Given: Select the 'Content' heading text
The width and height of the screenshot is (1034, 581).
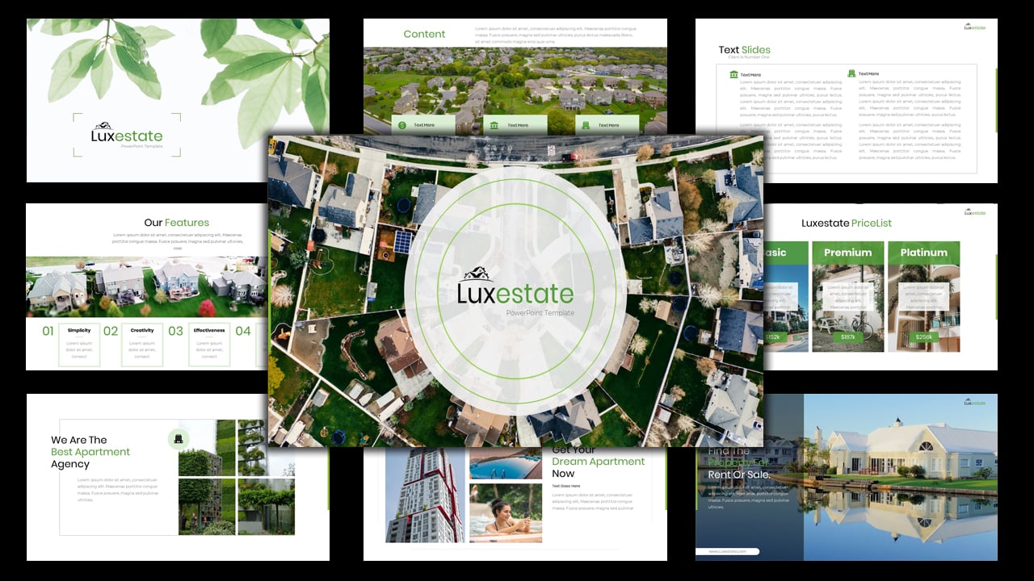Looking at the screenshot, I should (x=424, y=34).
